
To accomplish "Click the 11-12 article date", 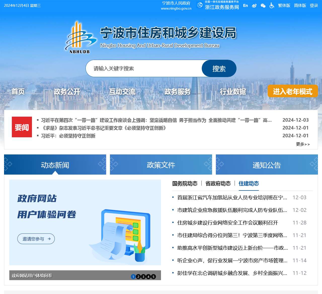I will point(300,273).
